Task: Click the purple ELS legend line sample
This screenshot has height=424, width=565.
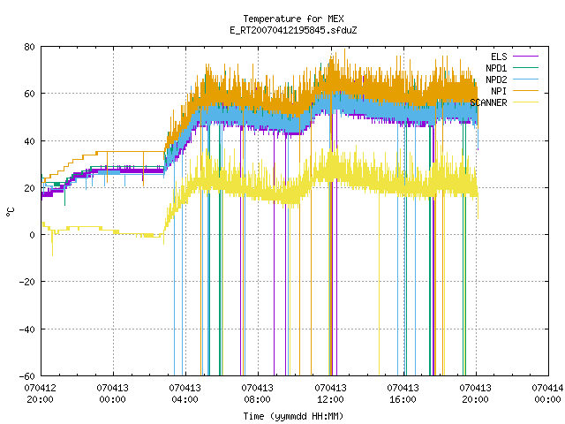Action: tap(525, 57)
